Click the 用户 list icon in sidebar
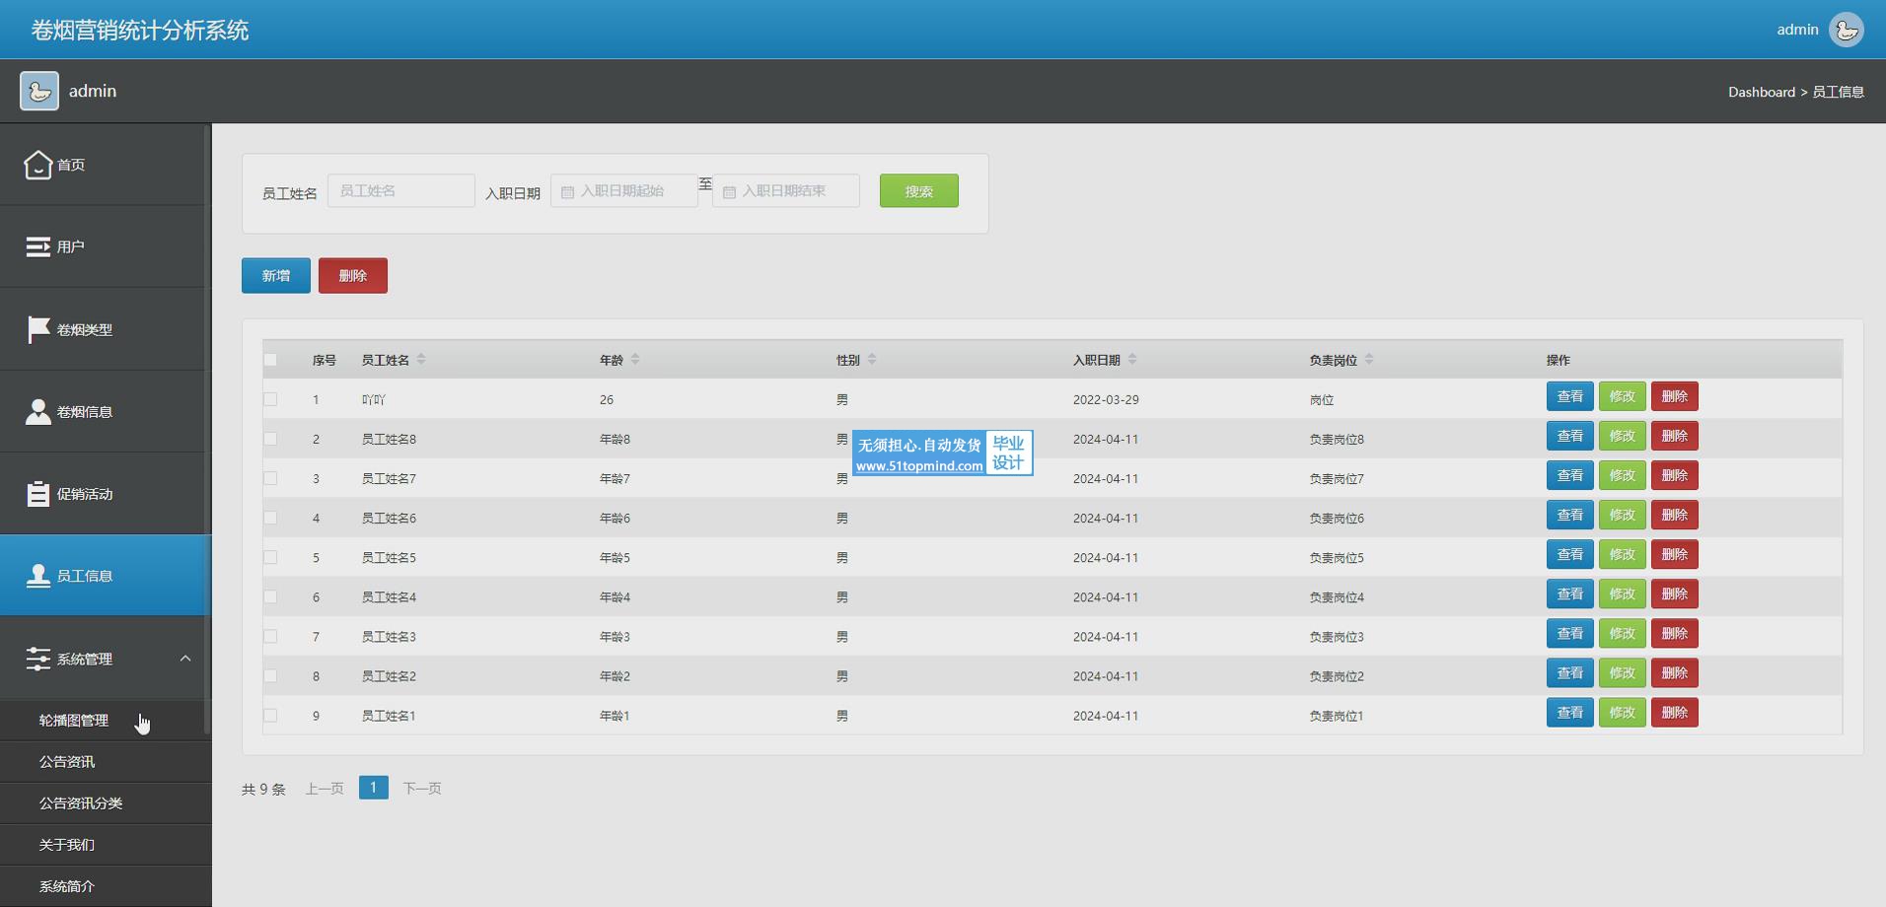 [x=37, y=246]
